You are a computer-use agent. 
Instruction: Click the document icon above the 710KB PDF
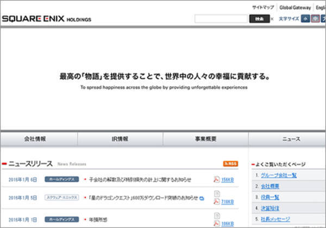217,194
